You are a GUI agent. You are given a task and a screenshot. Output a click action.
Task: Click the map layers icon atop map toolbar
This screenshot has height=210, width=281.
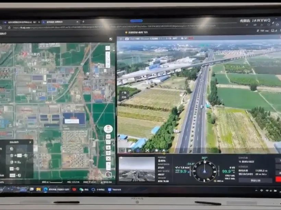tap(108, 48)
